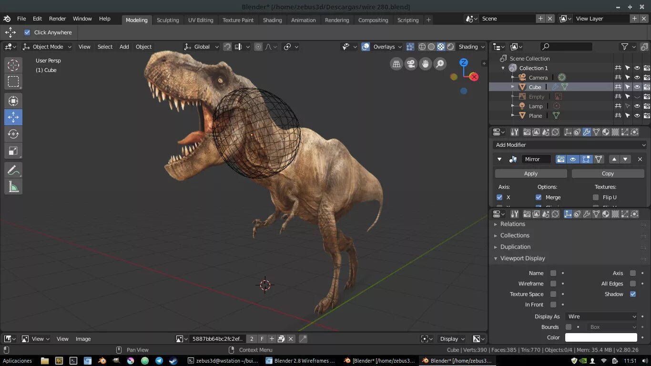Select the Rotate tool in left toolbar
651x366 pixels.
click(13, 134)
